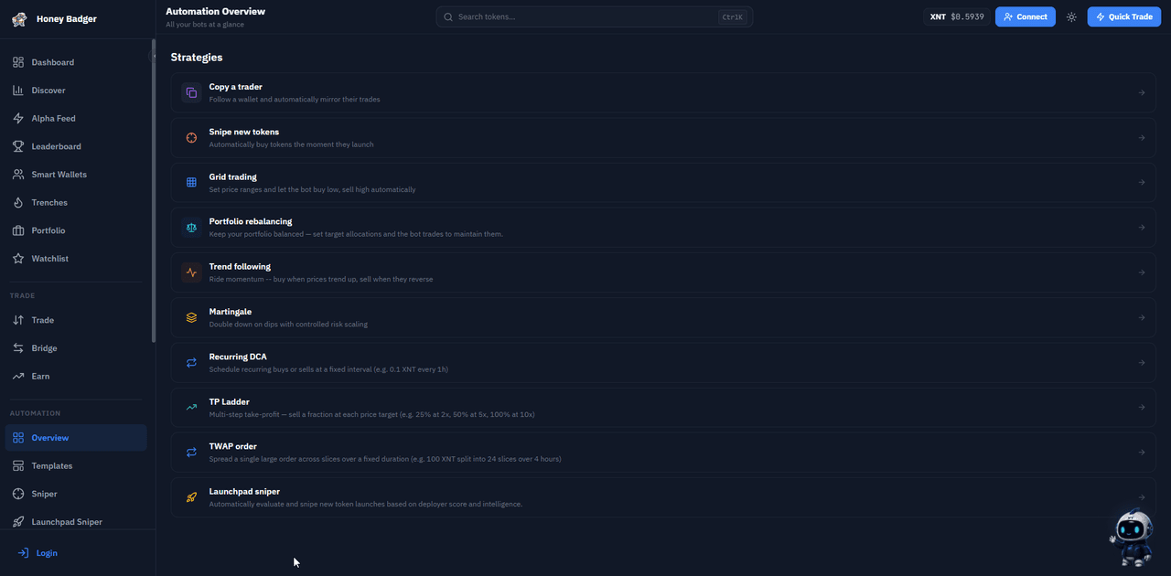
Task: Open Portfolio rebalancing row arrow
Action: (1142, 228)
